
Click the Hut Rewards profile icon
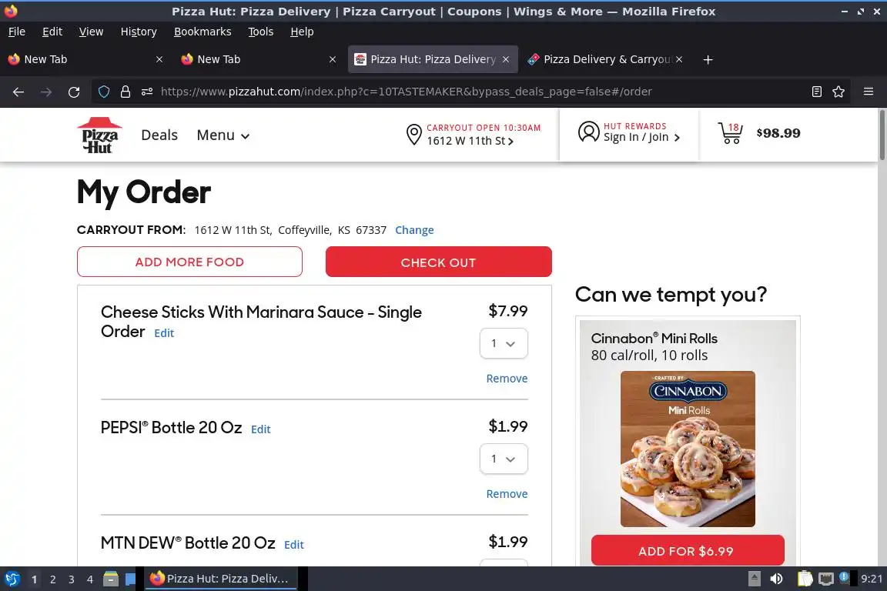[588, 132]
